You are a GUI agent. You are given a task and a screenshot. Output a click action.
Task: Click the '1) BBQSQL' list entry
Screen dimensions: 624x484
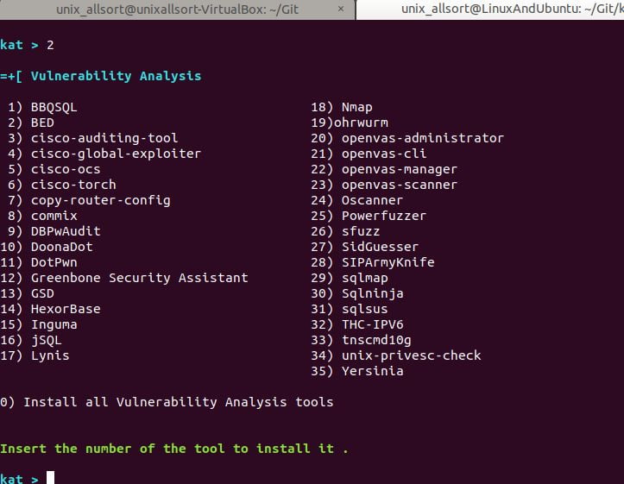coord(42,107)
